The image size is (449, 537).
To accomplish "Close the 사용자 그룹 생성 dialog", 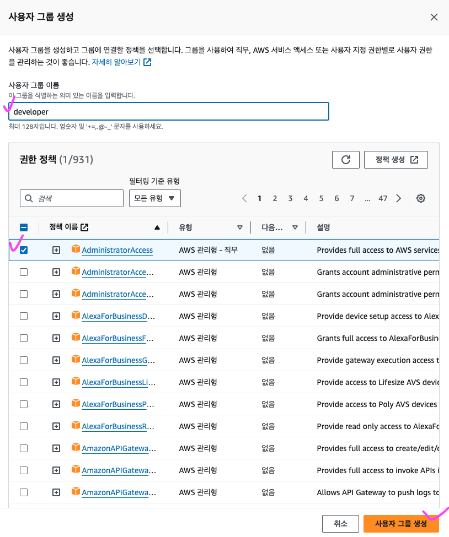I will tap(434, 17).
